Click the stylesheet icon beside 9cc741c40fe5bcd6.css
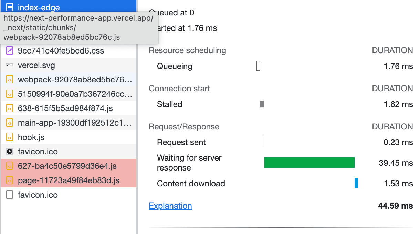 (10, 51)
